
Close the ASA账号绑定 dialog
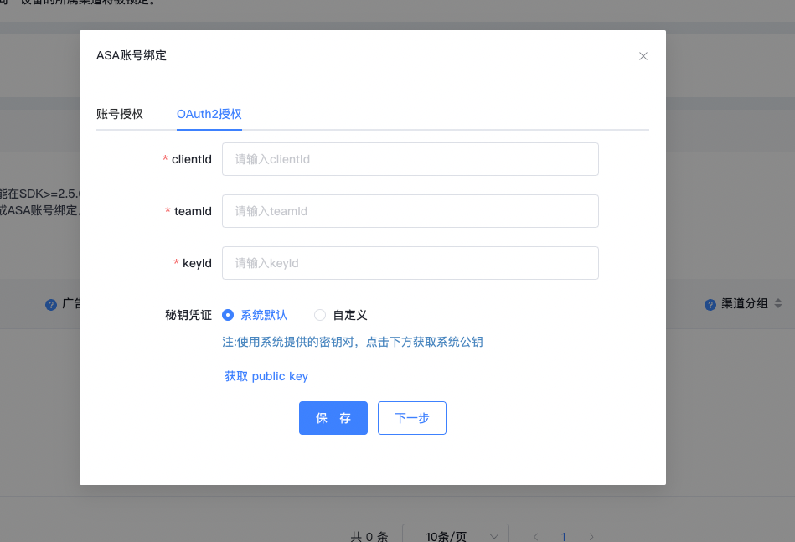point(643,56)
